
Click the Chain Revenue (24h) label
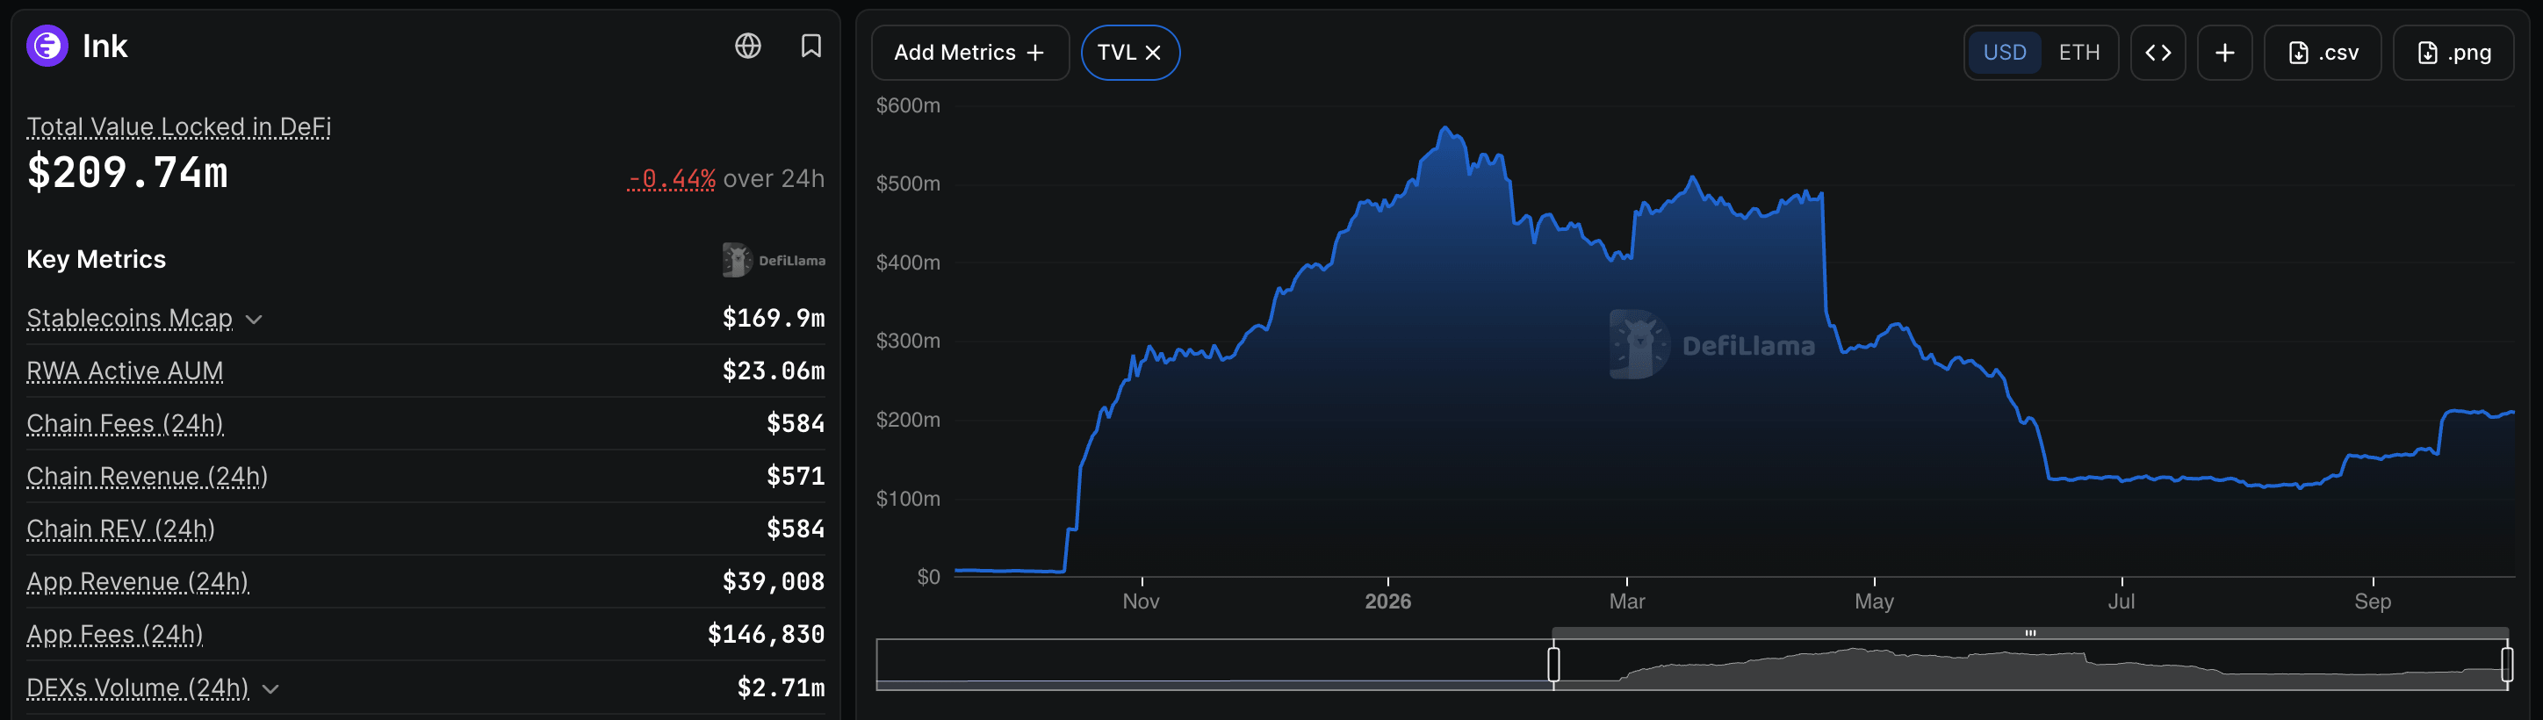pyautogui.click(x=148, y=476)
